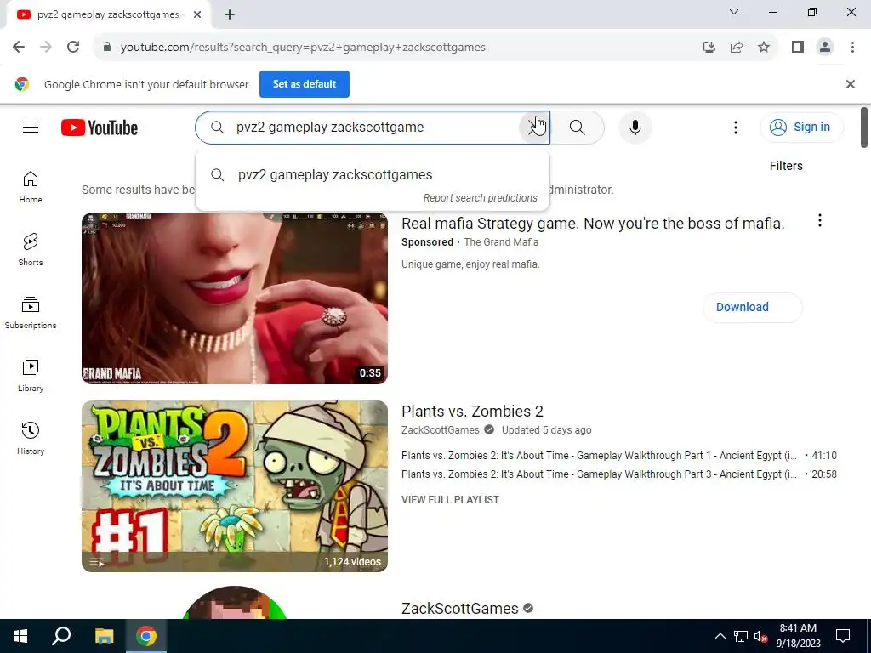
Task: Click the address bar URL
Action: pyautogui.click(x=303, y=48)
